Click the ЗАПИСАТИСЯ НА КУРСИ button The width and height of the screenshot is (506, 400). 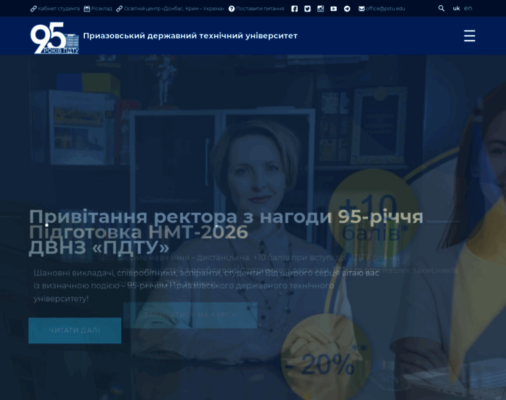tap(190, 315)
